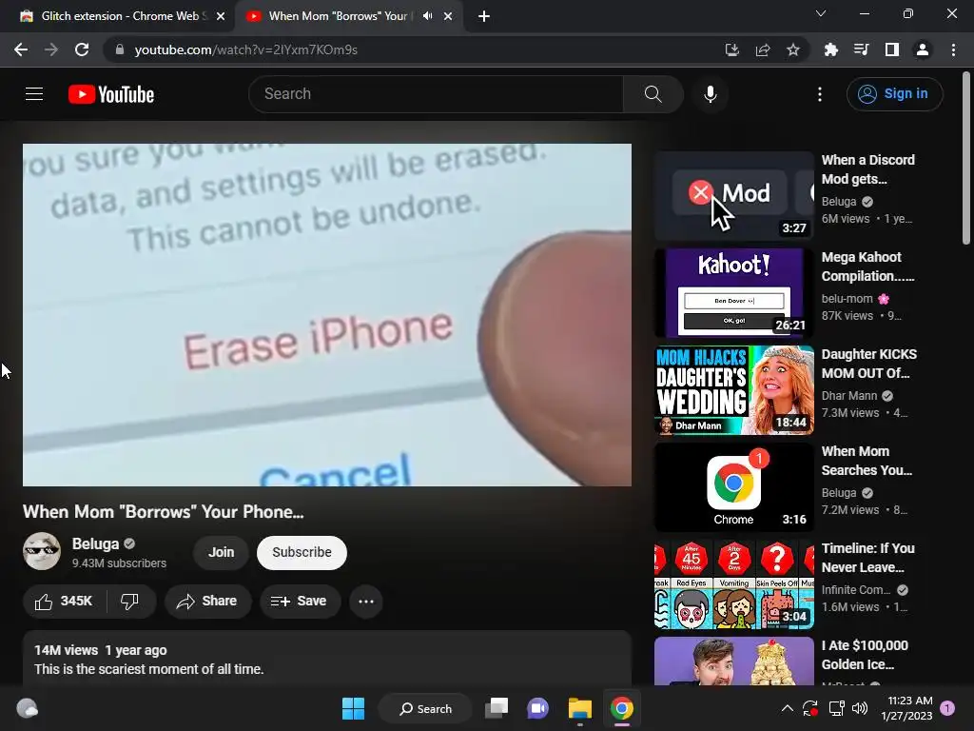The height and width of the screenshot is (731, 974).
Task: Open Chrome extensions puzzle icon
Action: click(x=830, y=49)
